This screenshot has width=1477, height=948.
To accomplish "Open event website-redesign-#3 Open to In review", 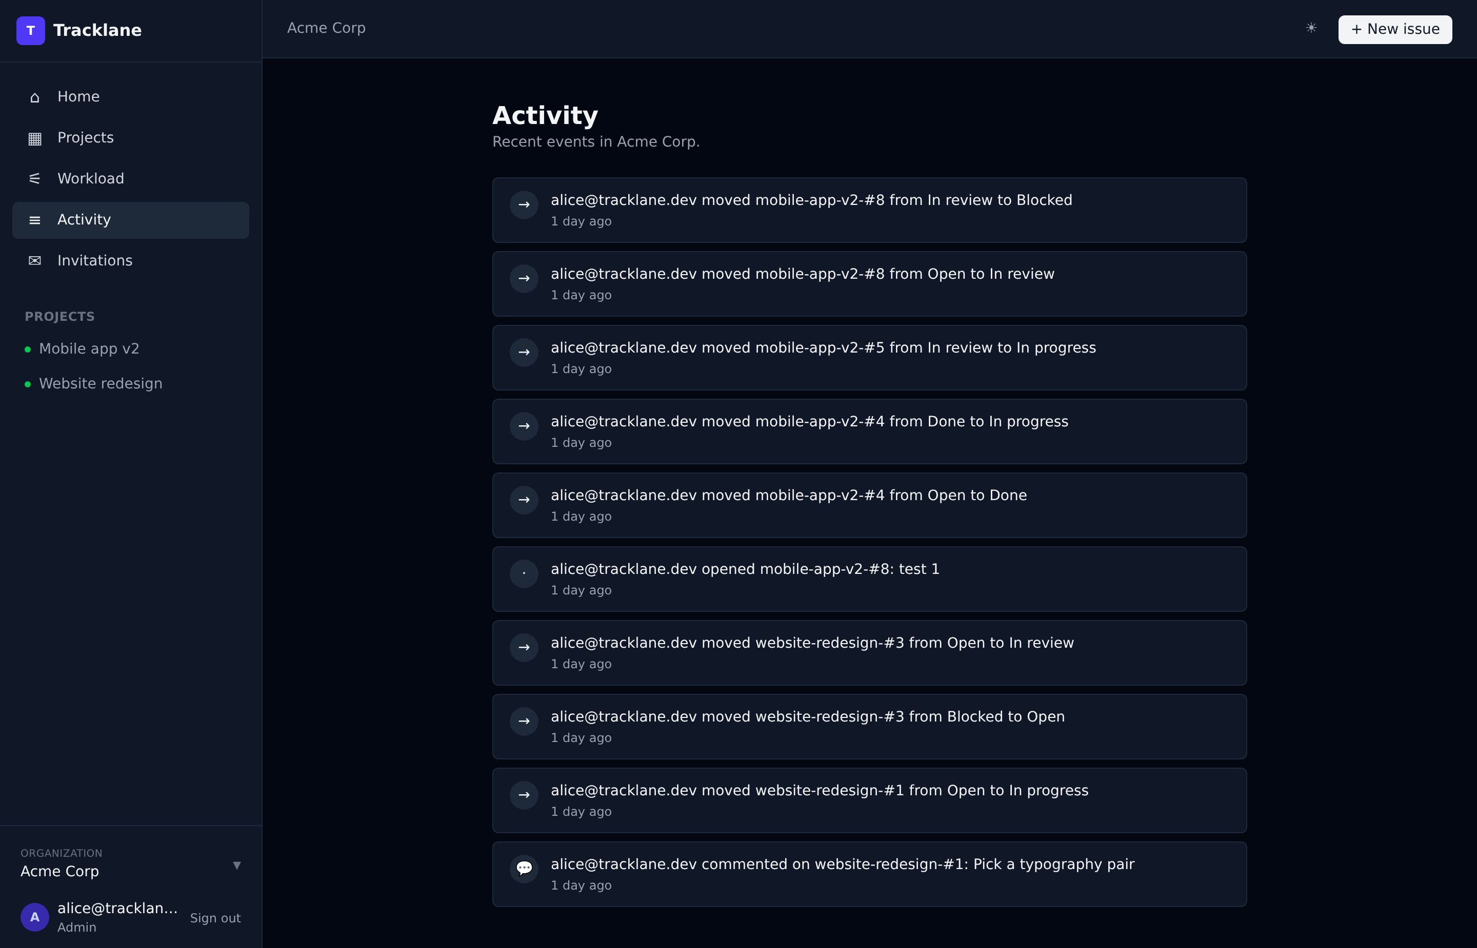I will pyautogui.click(x=870, y=653).
